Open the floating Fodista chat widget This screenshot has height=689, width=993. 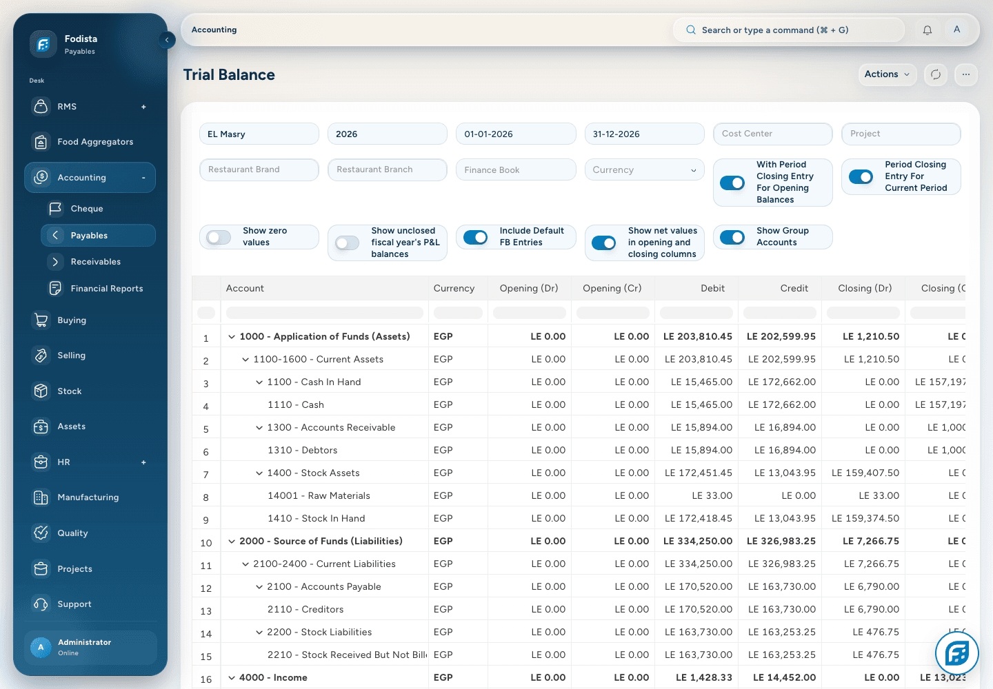coord(957,653)
